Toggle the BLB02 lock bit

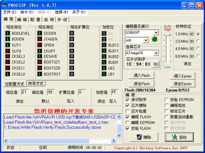click(x=104, y=56)
